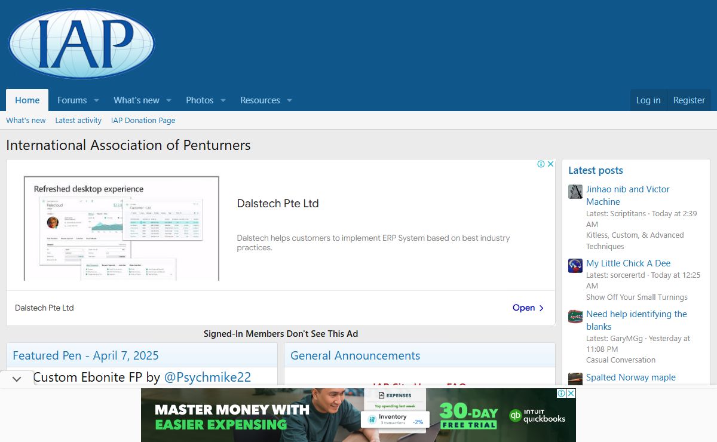Click 'Today at 12:25 AM' timestamp
The height and width of the screenshot is (442, 717).
(643, 280)
